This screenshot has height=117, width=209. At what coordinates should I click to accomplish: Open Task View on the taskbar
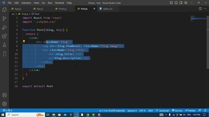coord(48,115)
